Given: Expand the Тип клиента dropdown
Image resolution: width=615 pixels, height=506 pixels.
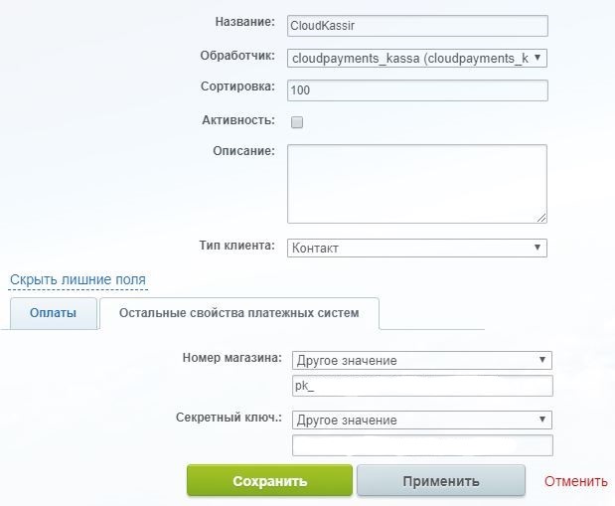Looking at the screenshot, I should pos(416,248).
